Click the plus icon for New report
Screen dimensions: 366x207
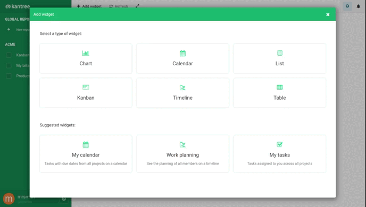click(x=9, y=29)
